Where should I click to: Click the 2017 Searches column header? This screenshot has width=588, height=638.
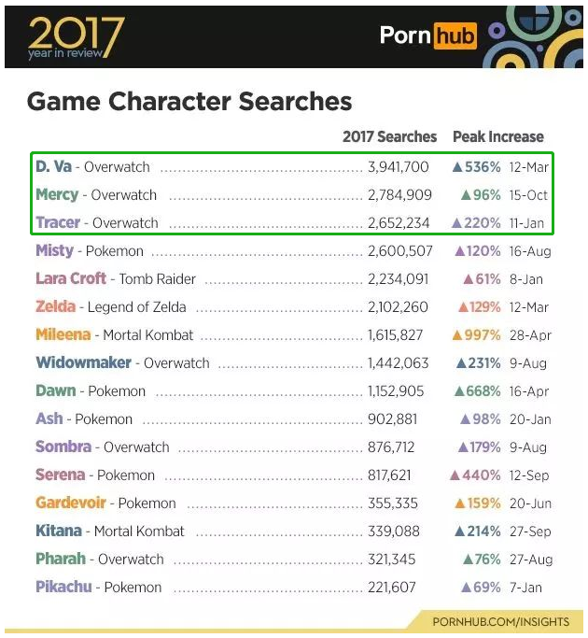(389, 136)
